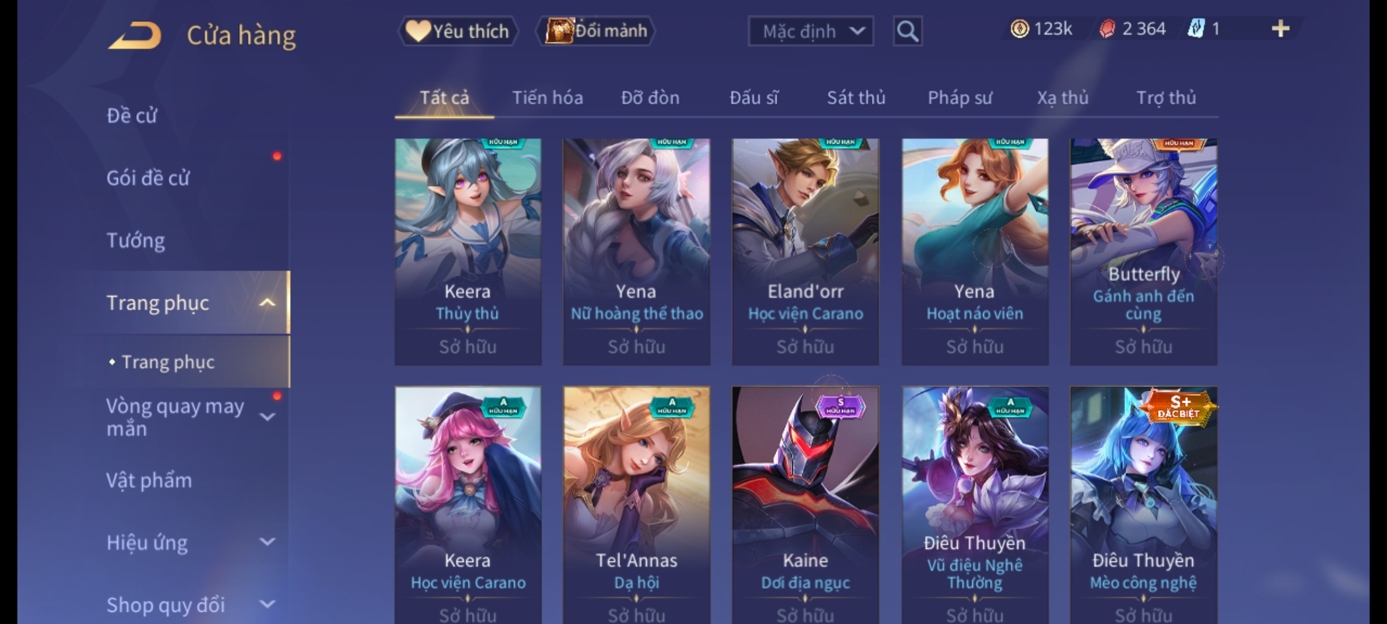Tap the gold coin balance icon
Image resolution: width=1387 pixels, height=624 pixels.
1019,28
